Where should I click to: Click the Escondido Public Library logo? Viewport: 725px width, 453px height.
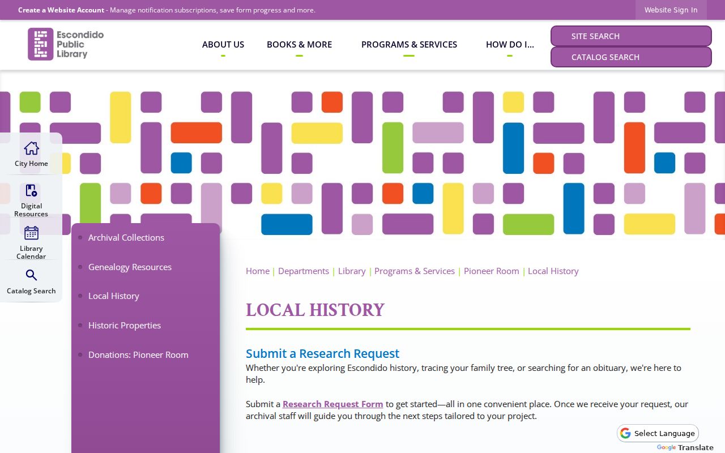66,44
